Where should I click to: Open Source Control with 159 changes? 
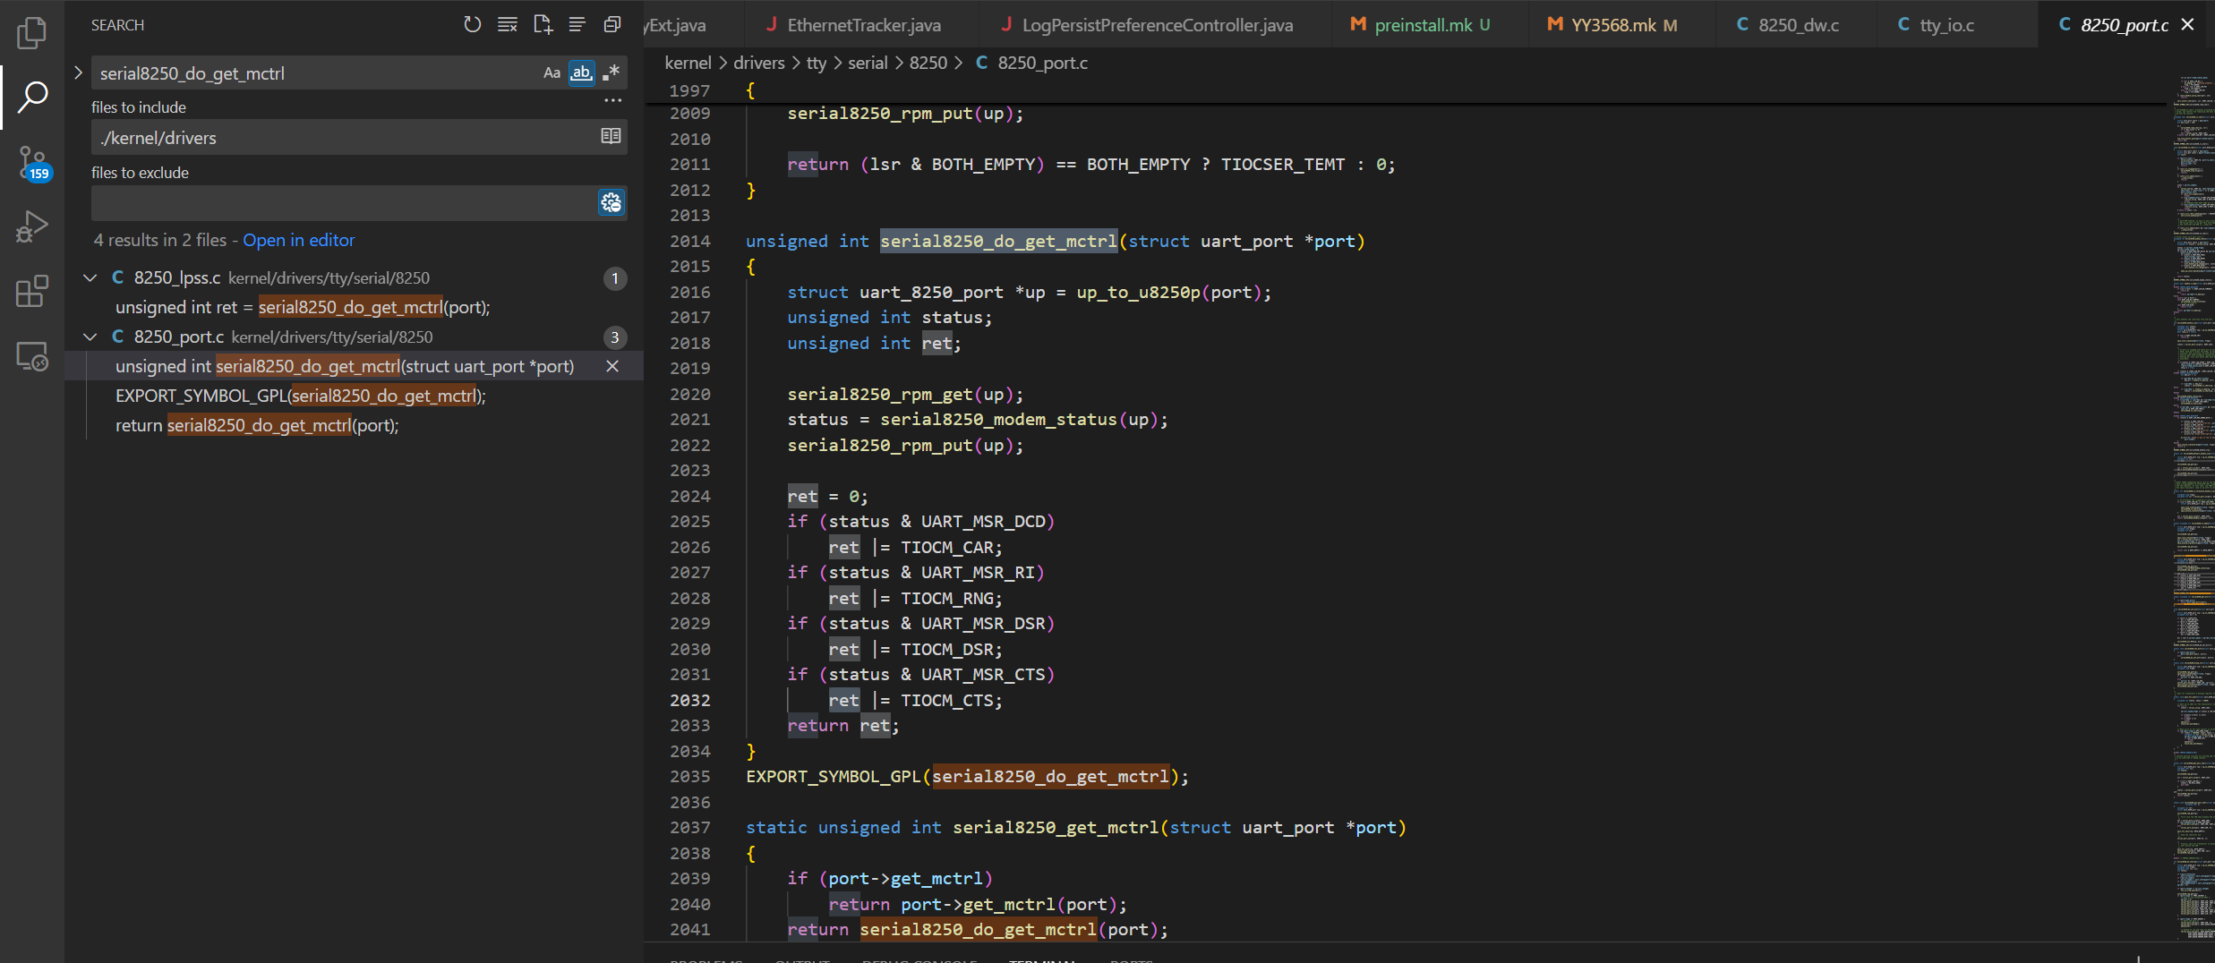32,163
